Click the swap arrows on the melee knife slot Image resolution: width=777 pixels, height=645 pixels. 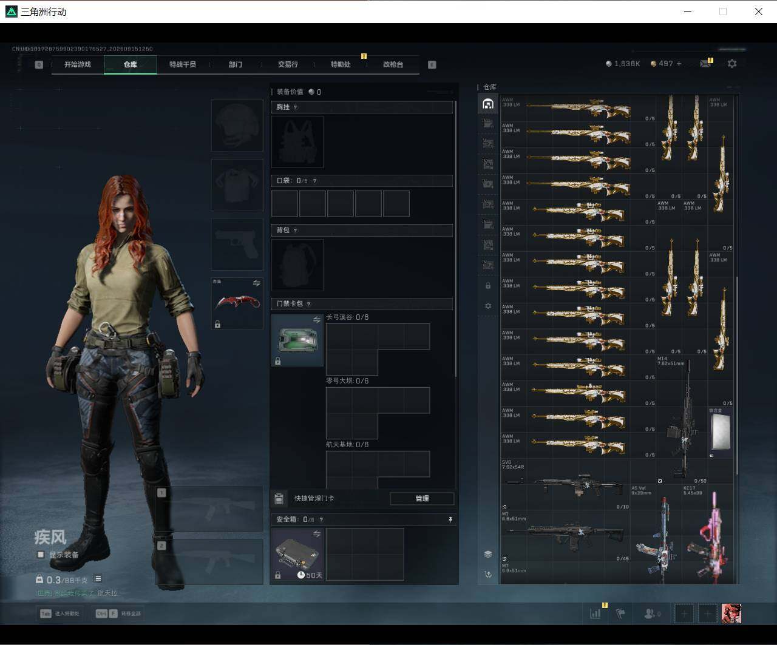256,283
